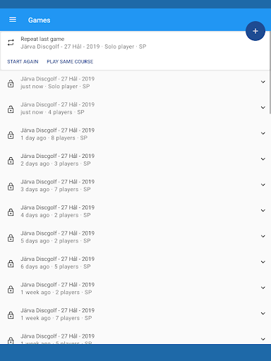Click PLAY SAME COURSE button

[x=70, y=61]
